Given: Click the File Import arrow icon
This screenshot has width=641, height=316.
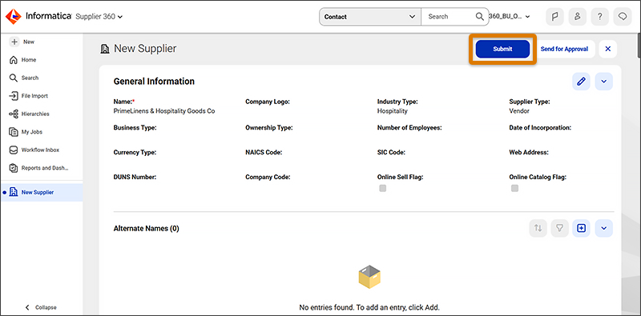Looking at the screenshot, I should pos(14,96).
